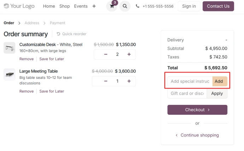The height and width of the screenshot is (151, 244).
Task: Increase Large Meeting Table quantity
Action: (129, 81)
